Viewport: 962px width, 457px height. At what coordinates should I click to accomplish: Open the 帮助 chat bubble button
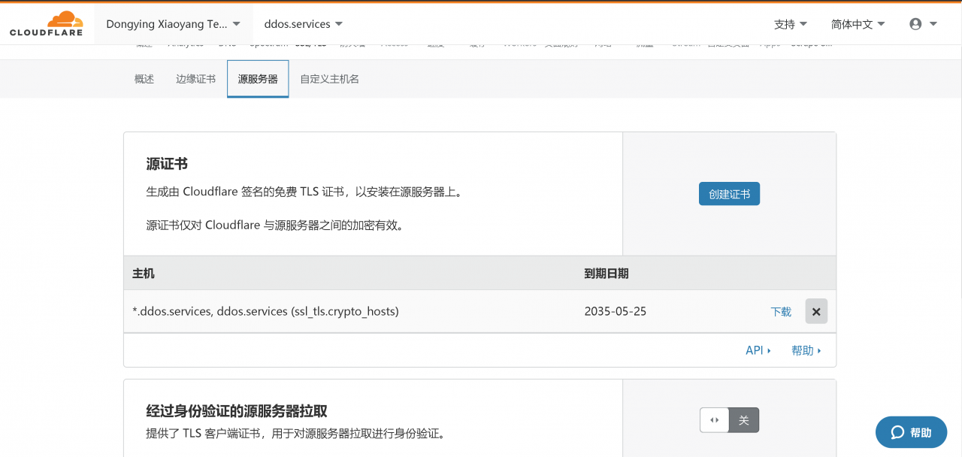pos(911,432)
